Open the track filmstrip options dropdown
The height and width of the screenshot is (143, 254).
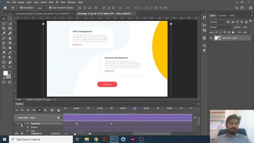(x=59, y=118)
